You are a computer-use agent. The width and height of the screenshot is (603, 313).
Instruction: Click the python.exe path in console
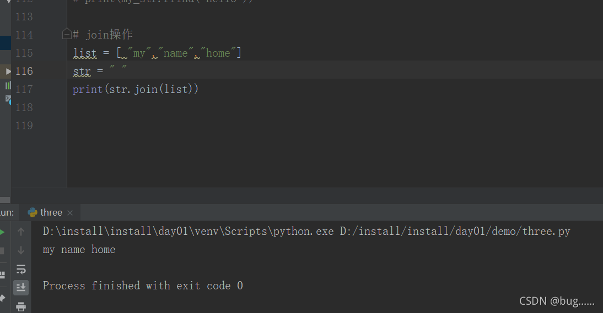click(x=188, y=231)
